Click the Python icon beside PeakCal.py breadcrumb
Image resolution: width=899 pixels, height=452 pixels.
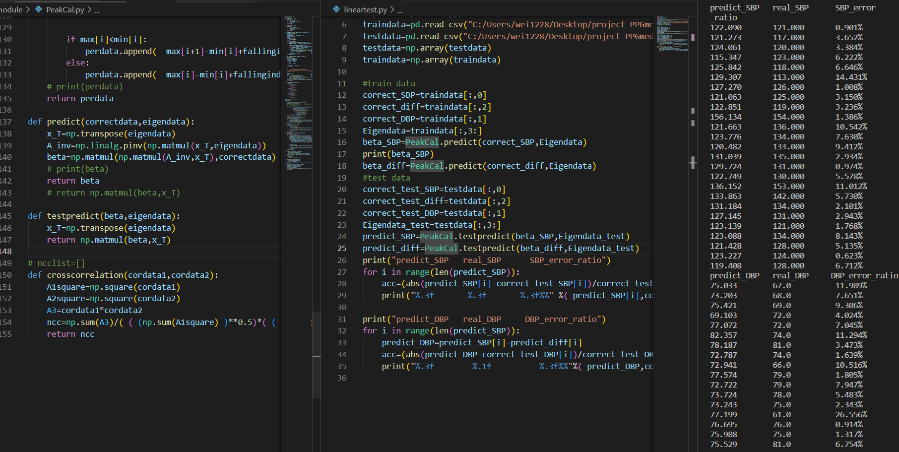point(39,9)
